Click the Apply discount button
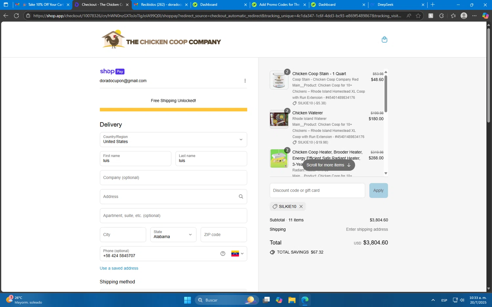The image size is (492, 307). tap(379, 190)
